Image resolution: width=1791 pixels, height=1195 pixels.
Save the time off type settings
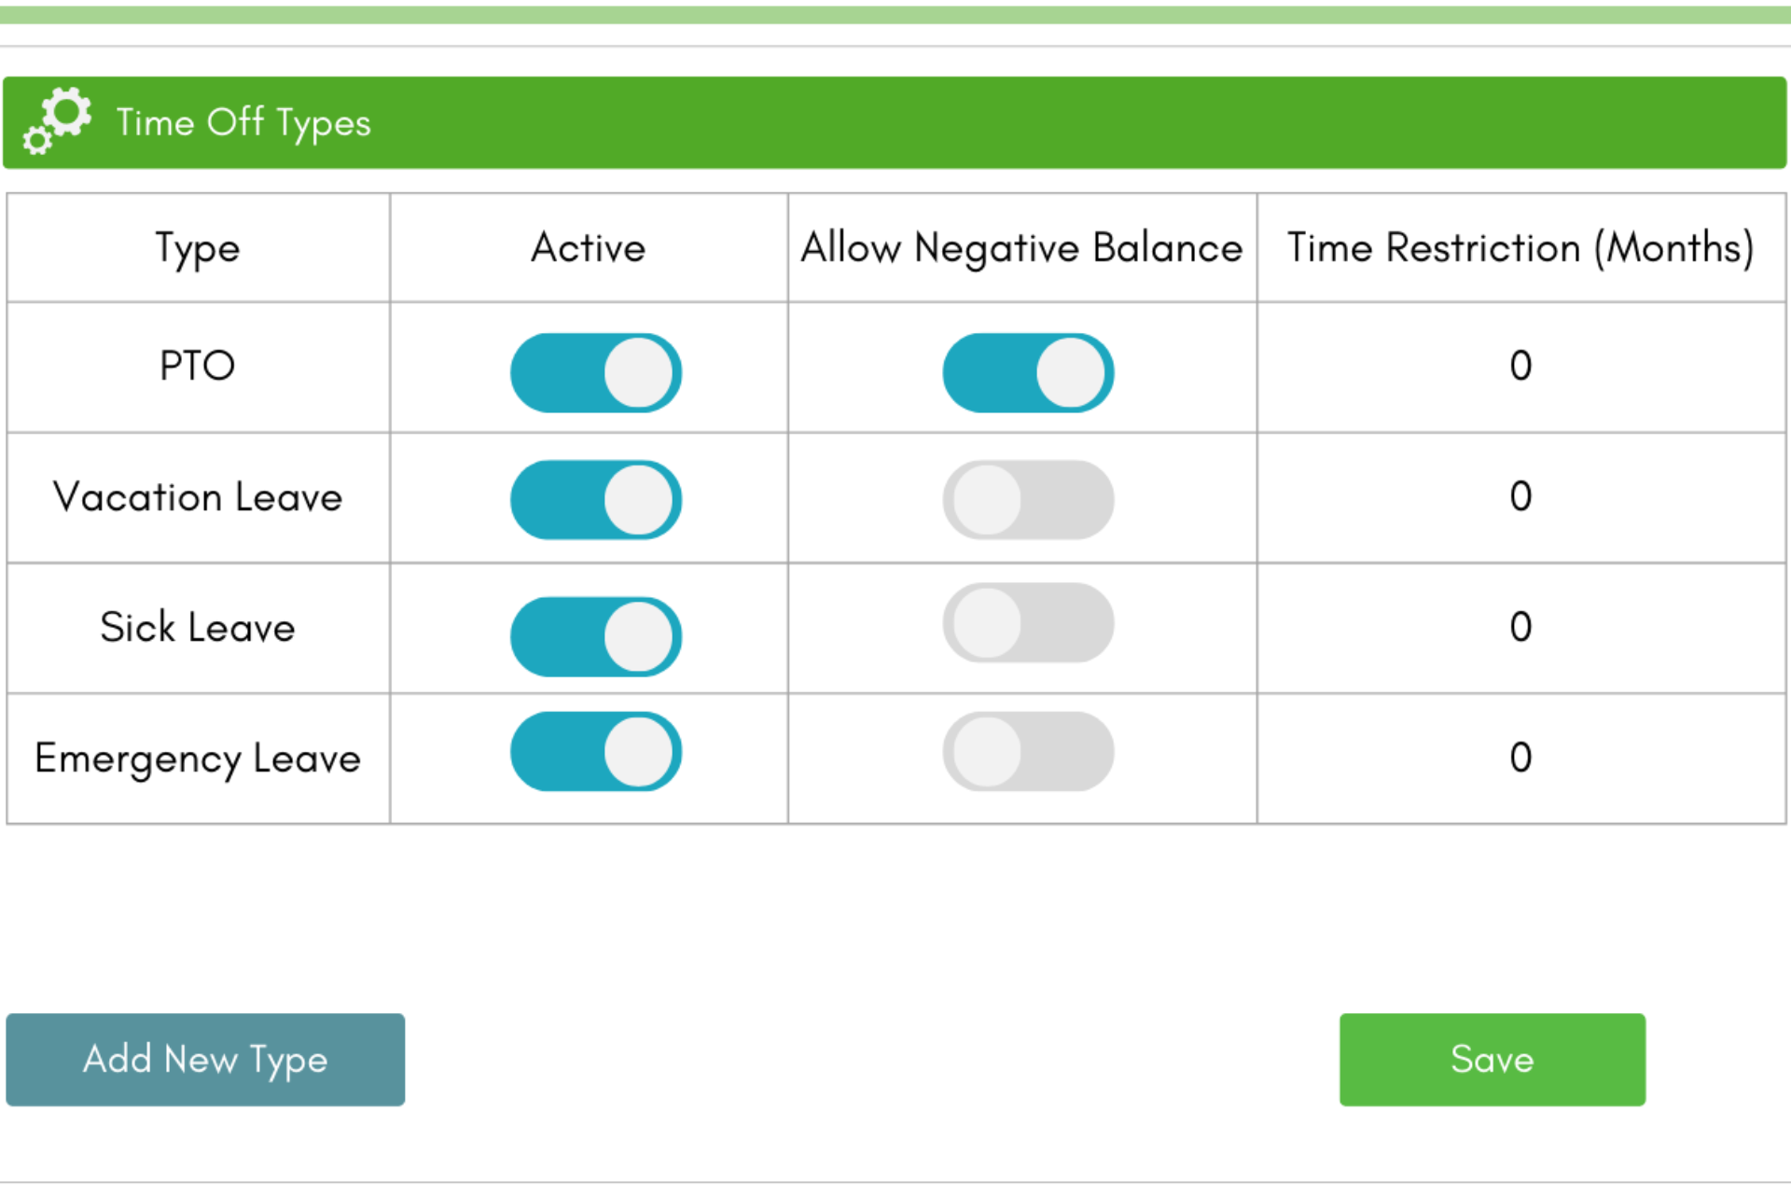click(x=1492, y=1060)
